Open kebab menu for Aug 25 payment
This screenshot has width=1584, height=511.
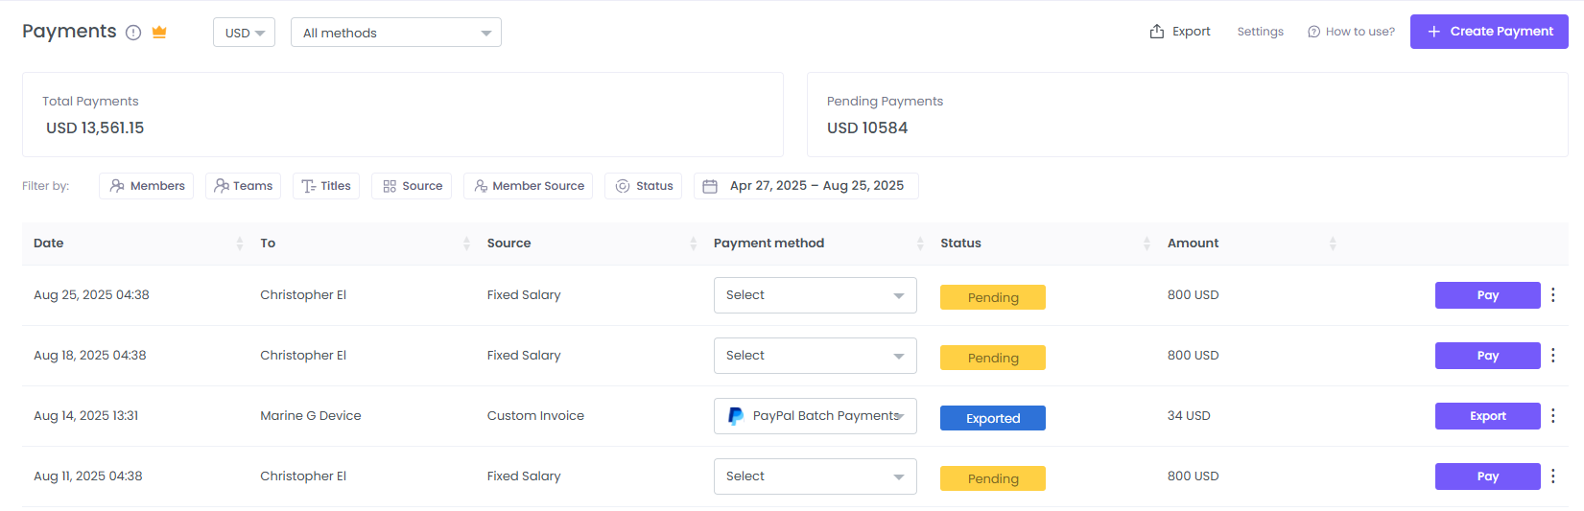tap(1552, 295)
